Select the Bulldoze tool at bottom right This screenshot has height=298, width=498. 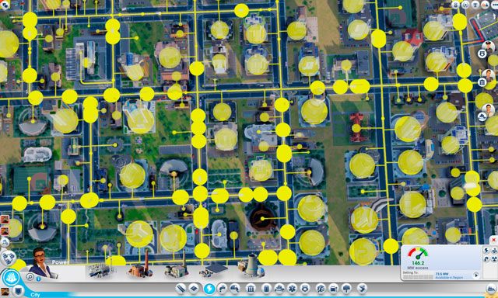(492, 288)
